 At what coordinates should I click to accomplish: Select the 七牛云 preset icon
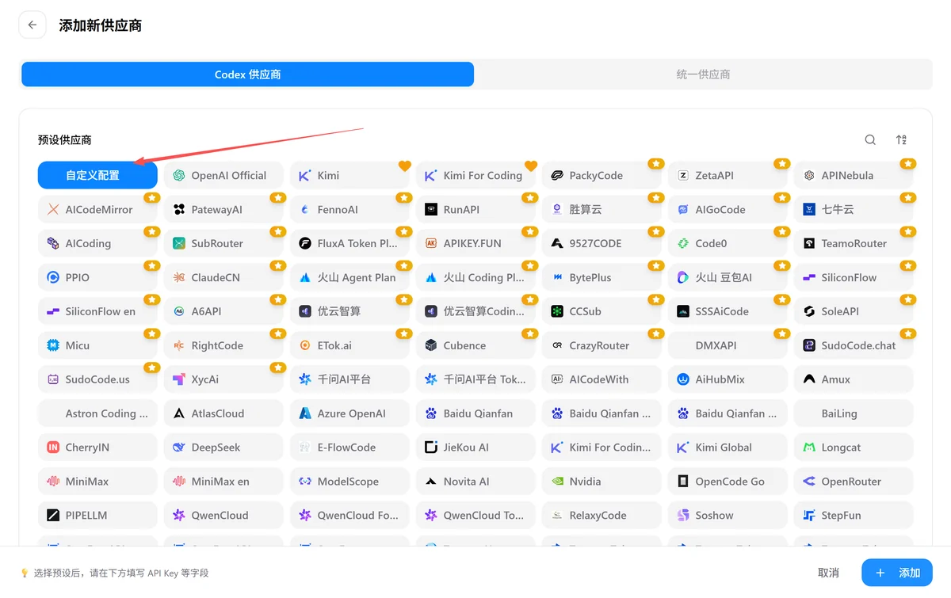coord(809,210)
